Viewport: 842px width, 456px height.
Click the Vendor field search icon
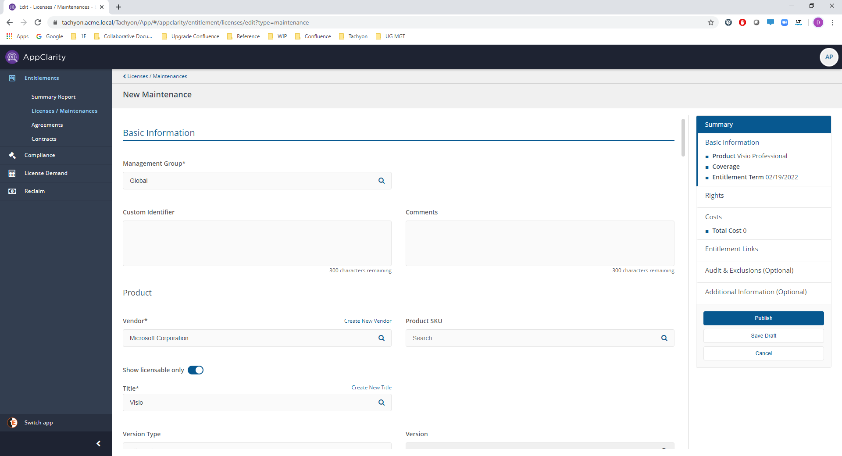pos(382,338)
